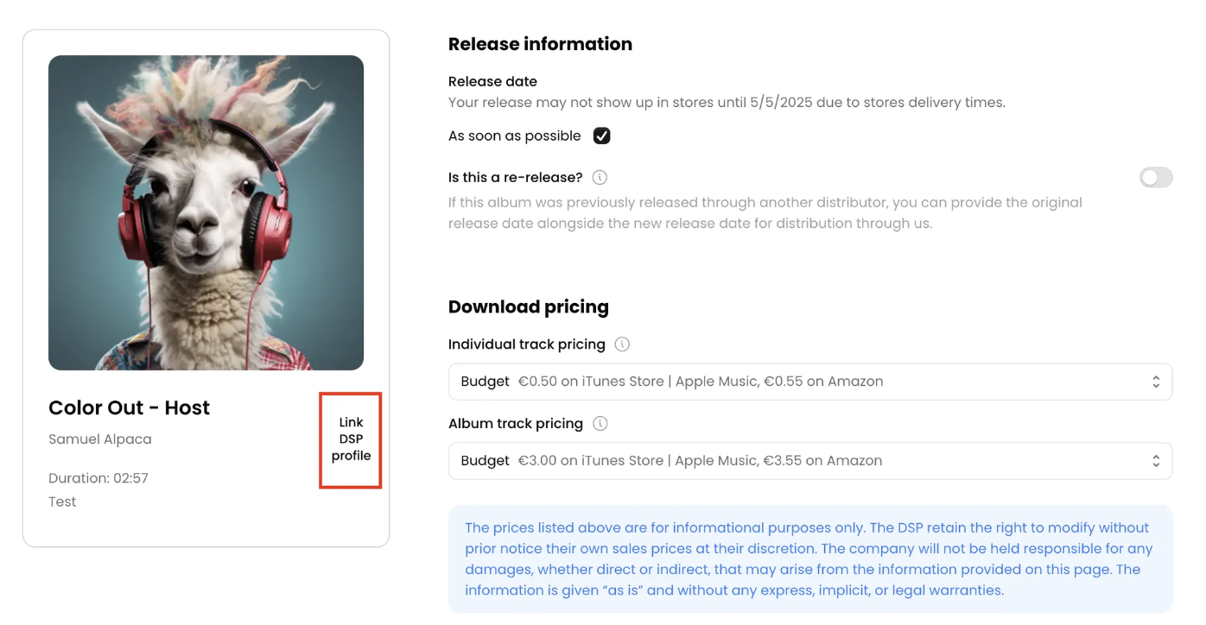Click the Download pricing heading
Viewport: 1206px width, 625px height.
tap(529, 306)
